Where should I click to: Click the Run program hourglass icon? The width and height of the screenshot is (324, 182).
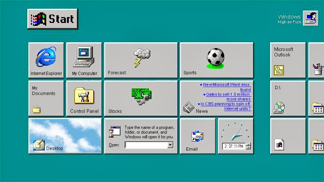pyautogui.click(x=114, y=132)
